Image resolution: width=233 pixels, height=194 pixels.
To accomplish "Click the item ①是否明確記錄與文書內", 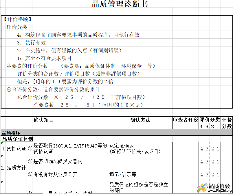I will (x=55, y=161).
